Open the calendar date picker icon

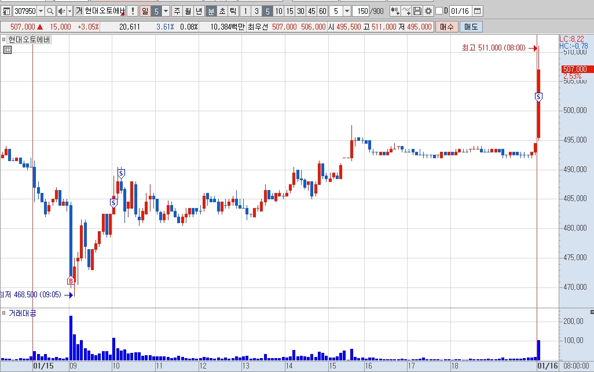click(477, 12)
